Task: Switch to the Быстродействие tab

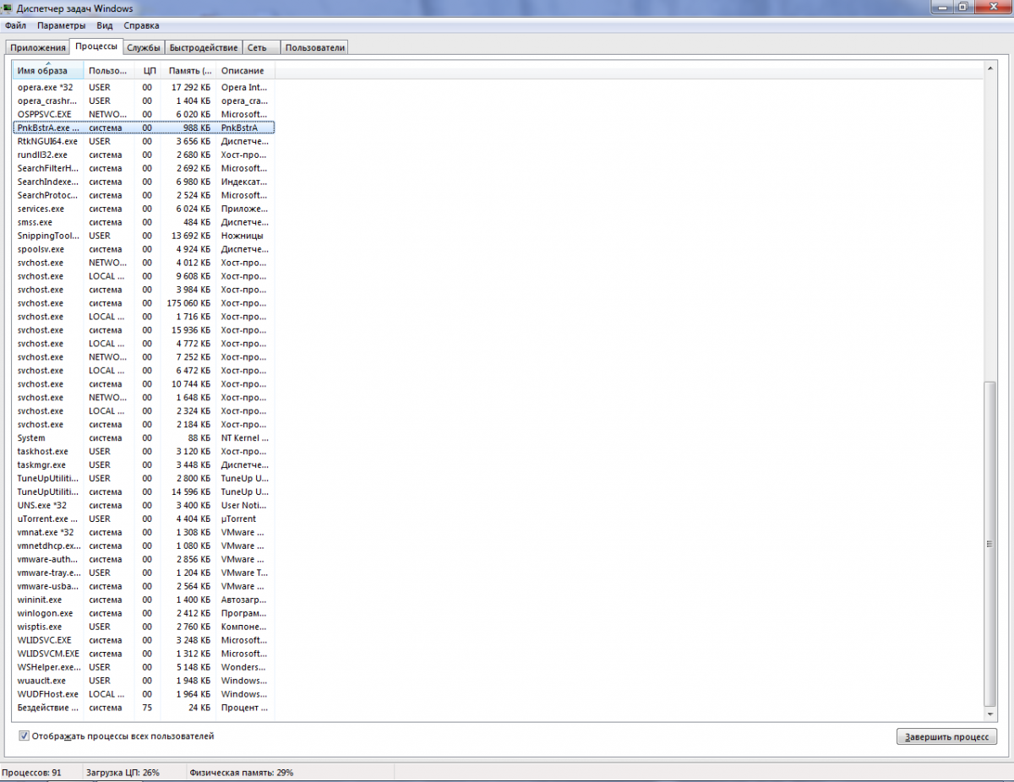Action: 204,47
